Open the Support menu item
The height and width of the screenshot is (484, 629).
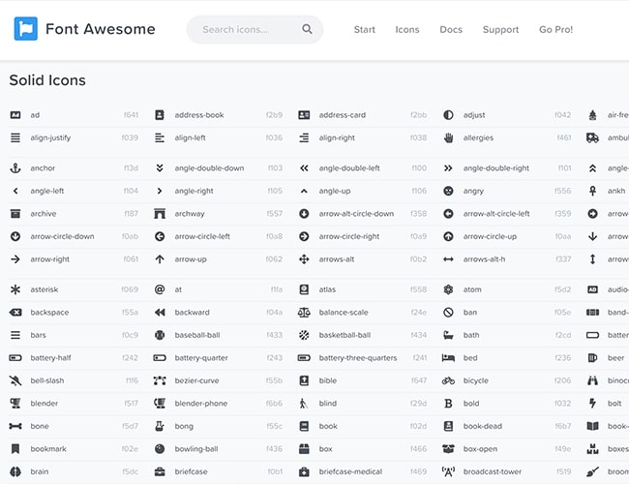pyautogui.click(x=500, y=30)
